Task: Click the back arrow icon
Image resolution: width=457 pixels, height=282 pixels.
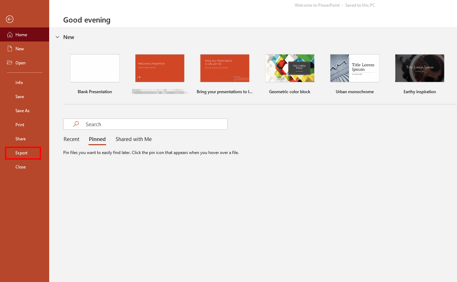Action: [x=10, y=19]
